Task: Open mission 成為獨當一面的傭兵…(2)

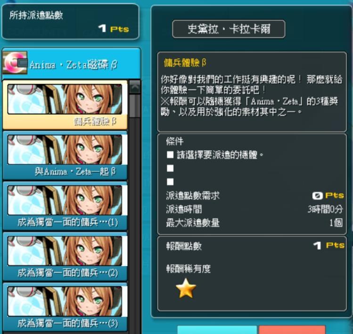Action: (x=65, y=257)
